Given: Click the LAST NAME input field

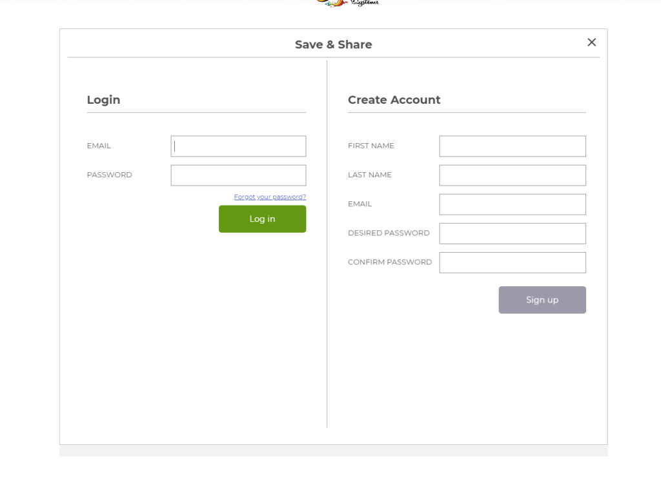Looking at the screenshot, I should click(x=512, y=175).
